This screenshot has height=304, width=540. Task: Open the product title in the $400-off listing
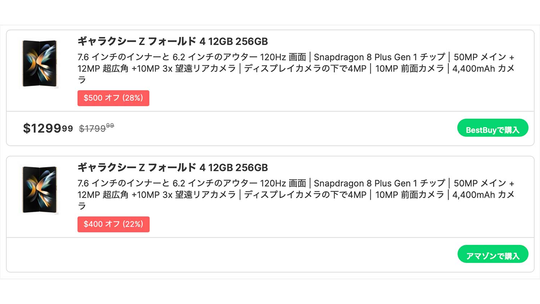tap(173, 167)
